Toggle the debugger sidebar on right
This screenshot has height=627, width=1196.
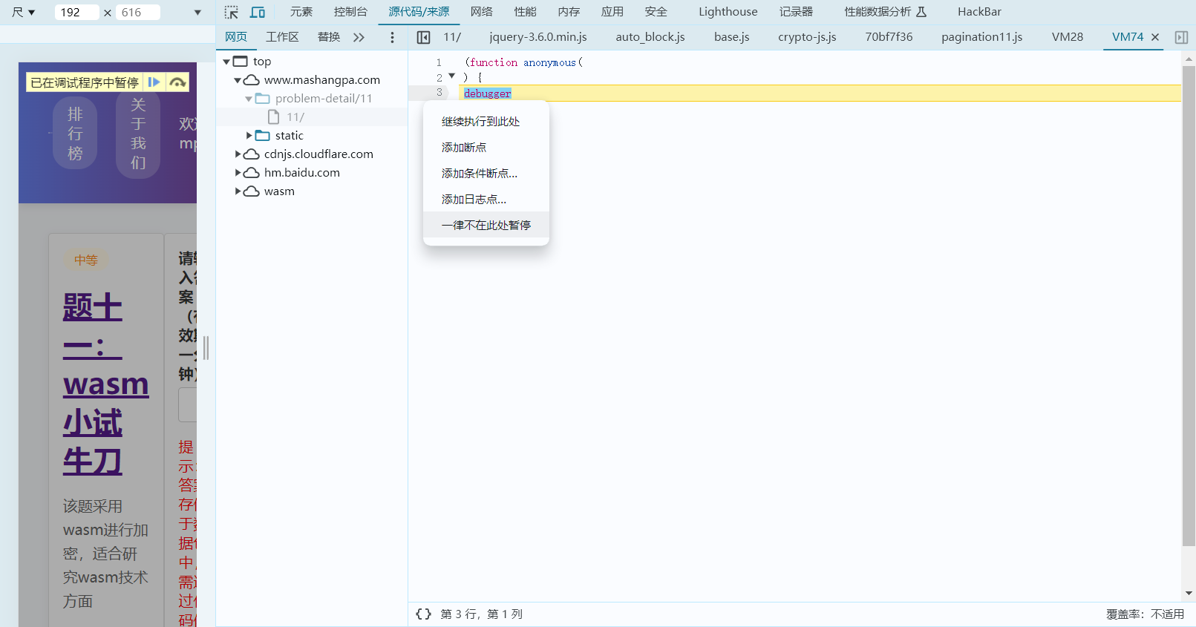(1181, 37)
